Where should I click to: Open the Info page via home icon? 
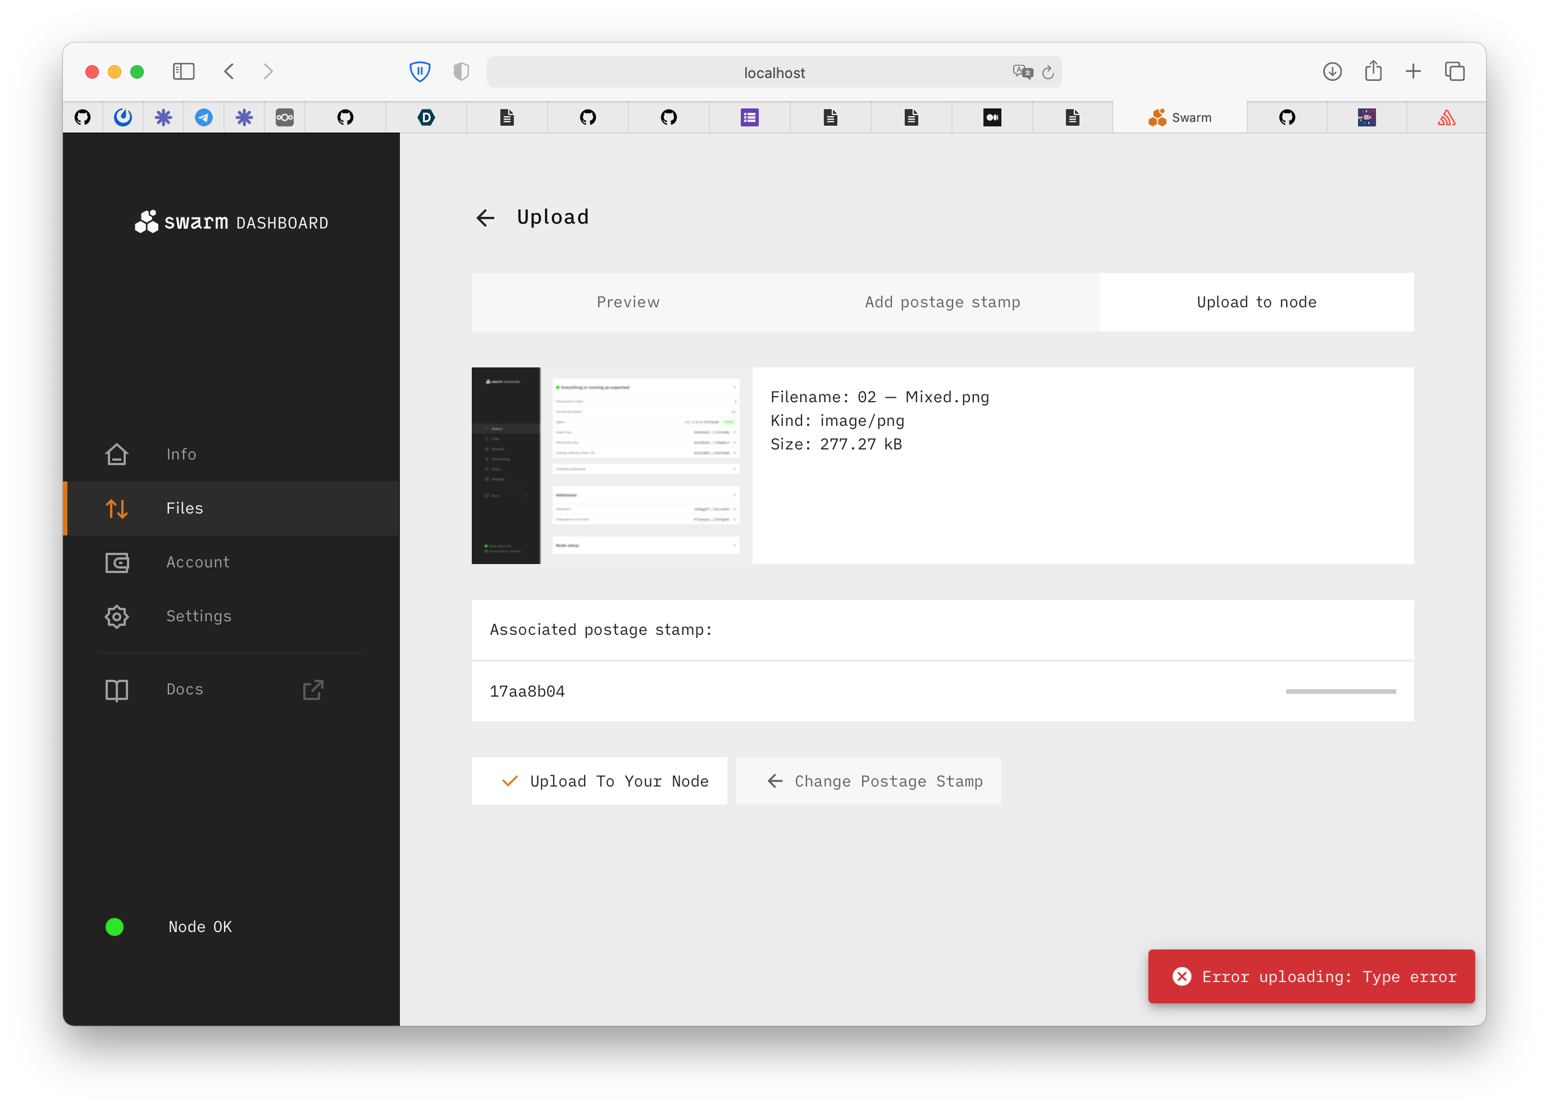117,454
